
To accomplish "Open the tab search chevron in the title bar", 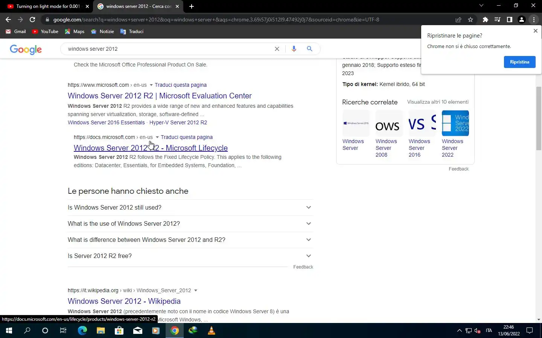I will [481, 6].
